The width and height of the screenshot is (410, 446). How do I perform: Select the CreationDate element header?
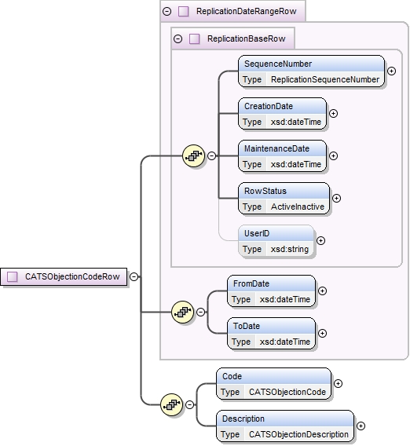tap(282, 106)
